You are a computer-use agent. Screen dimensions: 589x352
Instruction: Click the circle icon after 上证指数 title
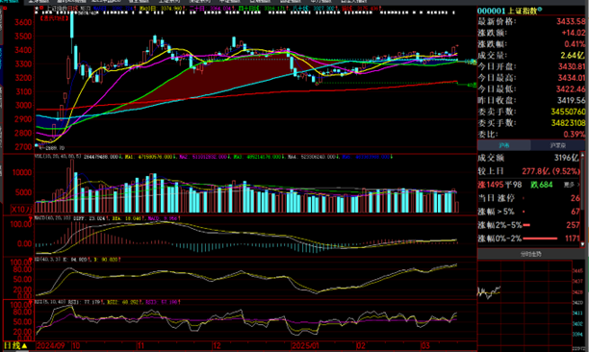(540, 10)
